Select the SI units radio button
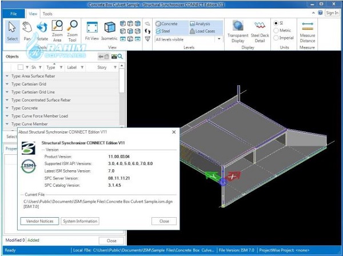Image resolution: width=343 pixels, height=256 pixels. (x=276, y=23)
